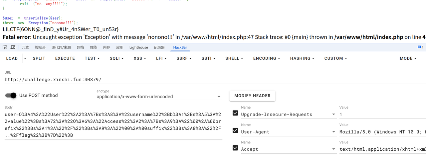Click the inspect element picker icon

pyautogui.click(x=5, y=47)
